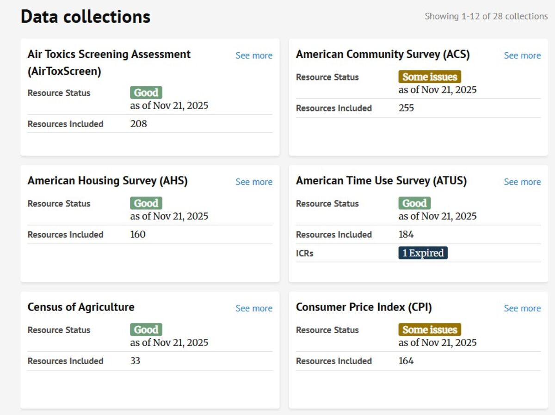Click Showing 1-12 of 28 collections text
This screenshot has height=415, width=555.
(486, 16)
